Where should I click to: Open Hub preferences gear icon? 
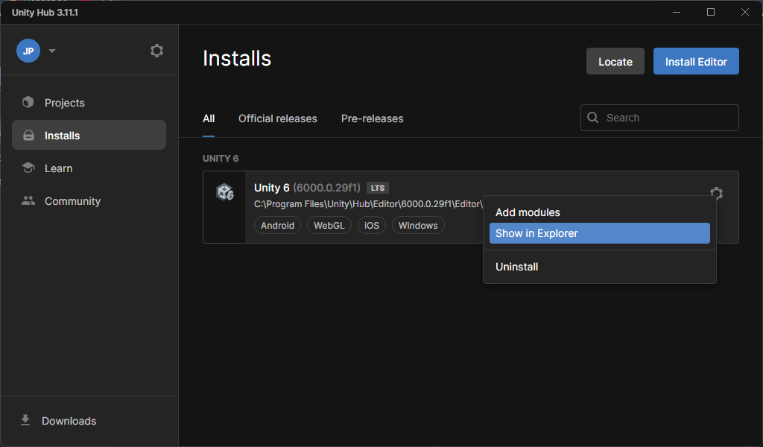click(x=156, y=51)
